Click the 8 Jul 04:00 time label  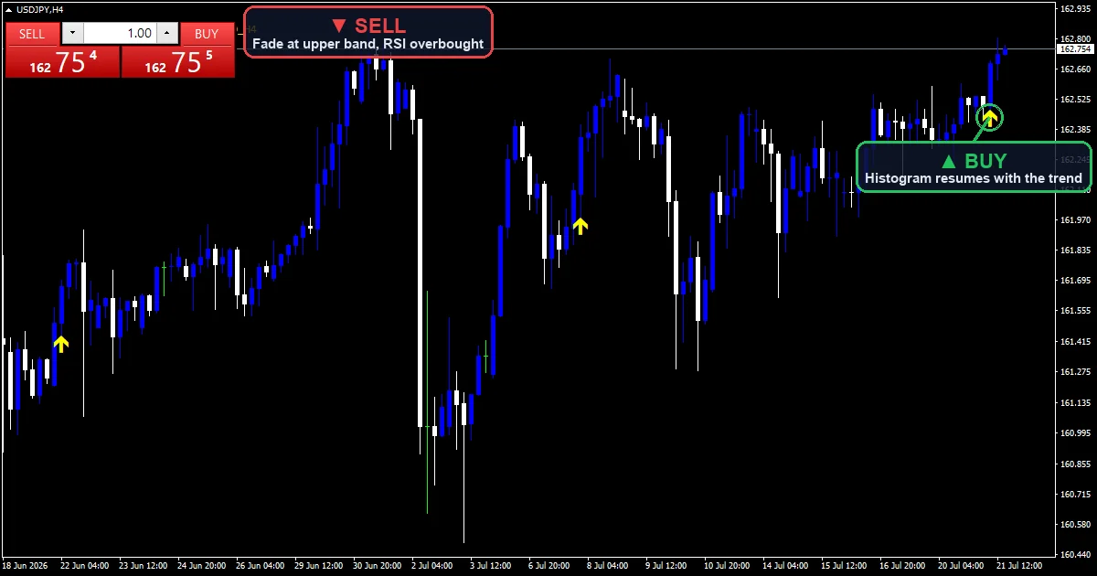click(x=607, y=566)
